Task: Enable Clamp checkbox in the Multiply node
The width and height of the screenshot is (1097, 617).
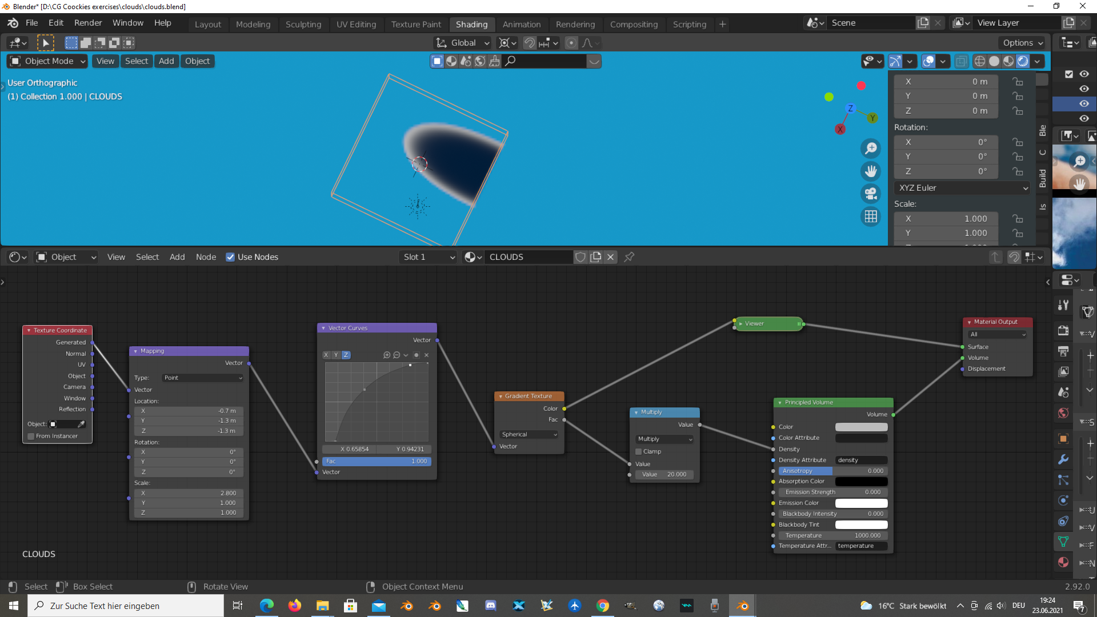Action: pos(639,451)
